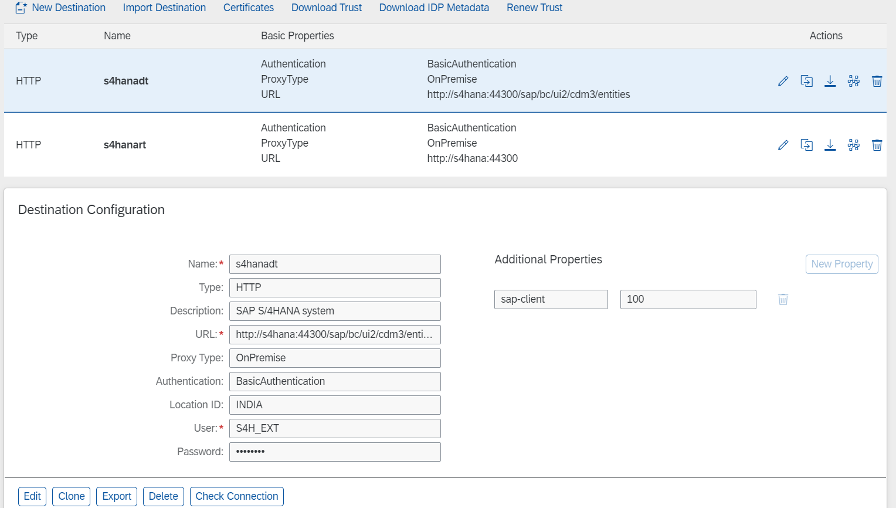
Task: Click the clone icon in s4hanart row
Action: click(x=806, y=145)
